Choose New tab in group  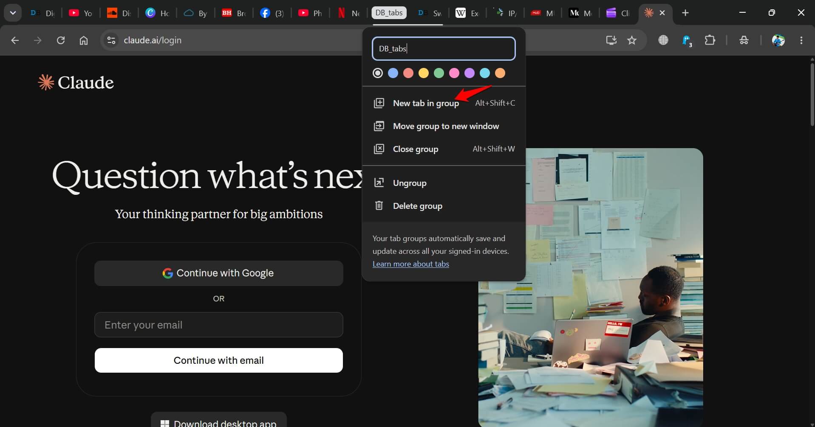pyautogui.click(x=444, y=103)
